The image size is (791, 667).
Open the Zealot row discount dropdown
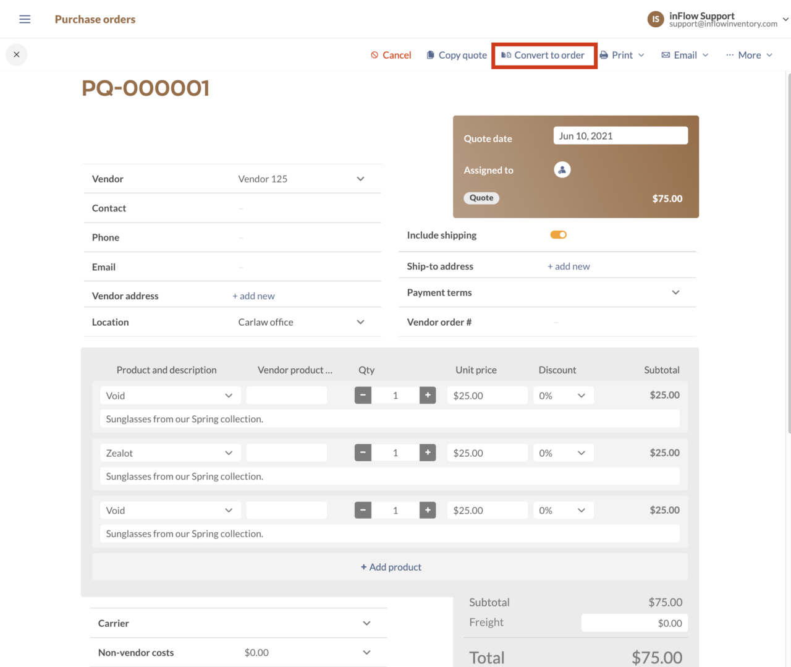564,453
